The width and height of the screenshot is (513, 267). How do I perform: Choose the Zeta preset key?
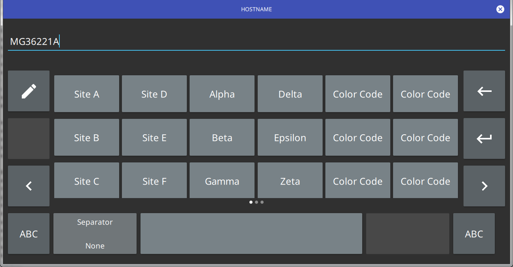(290, 181)
